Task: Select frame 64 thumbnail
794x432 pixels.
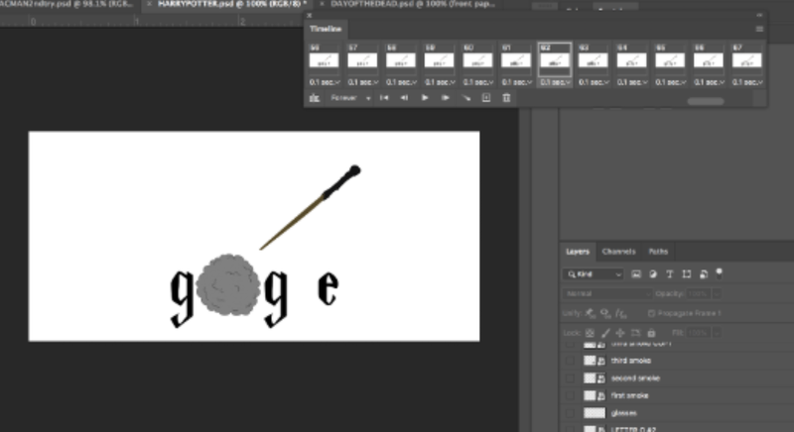Action: (631, 60)
